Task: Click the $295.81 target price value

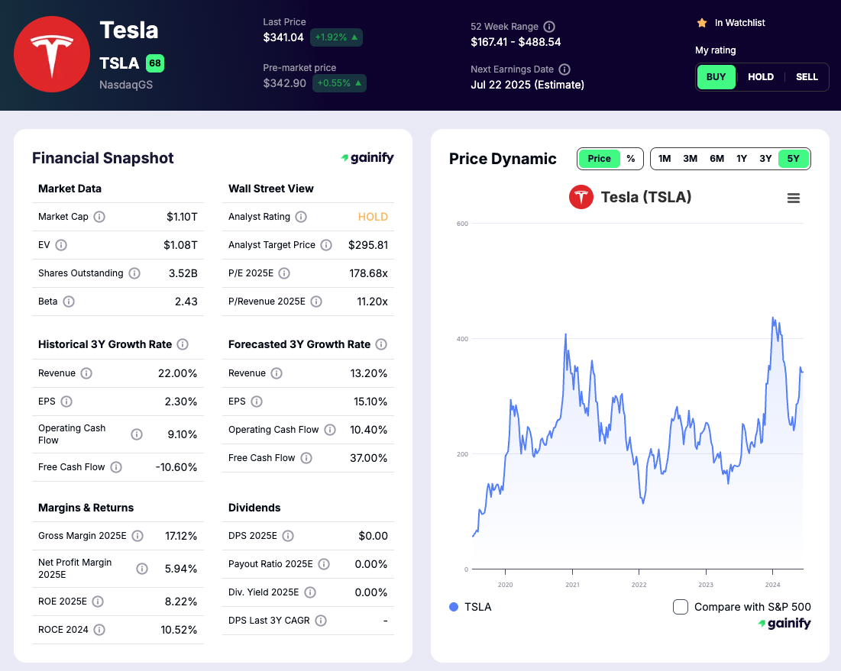Action: [368, 245]
